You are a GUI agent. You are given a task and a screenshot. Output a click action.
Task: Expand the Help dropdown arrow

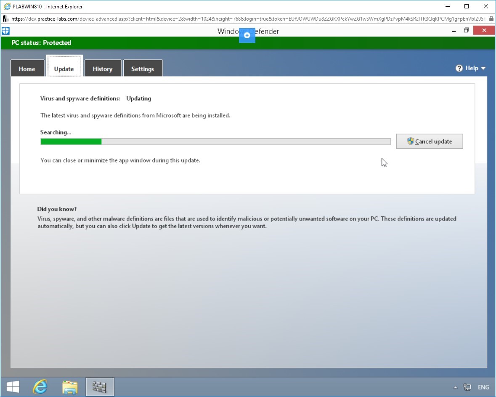click(483, 68)
